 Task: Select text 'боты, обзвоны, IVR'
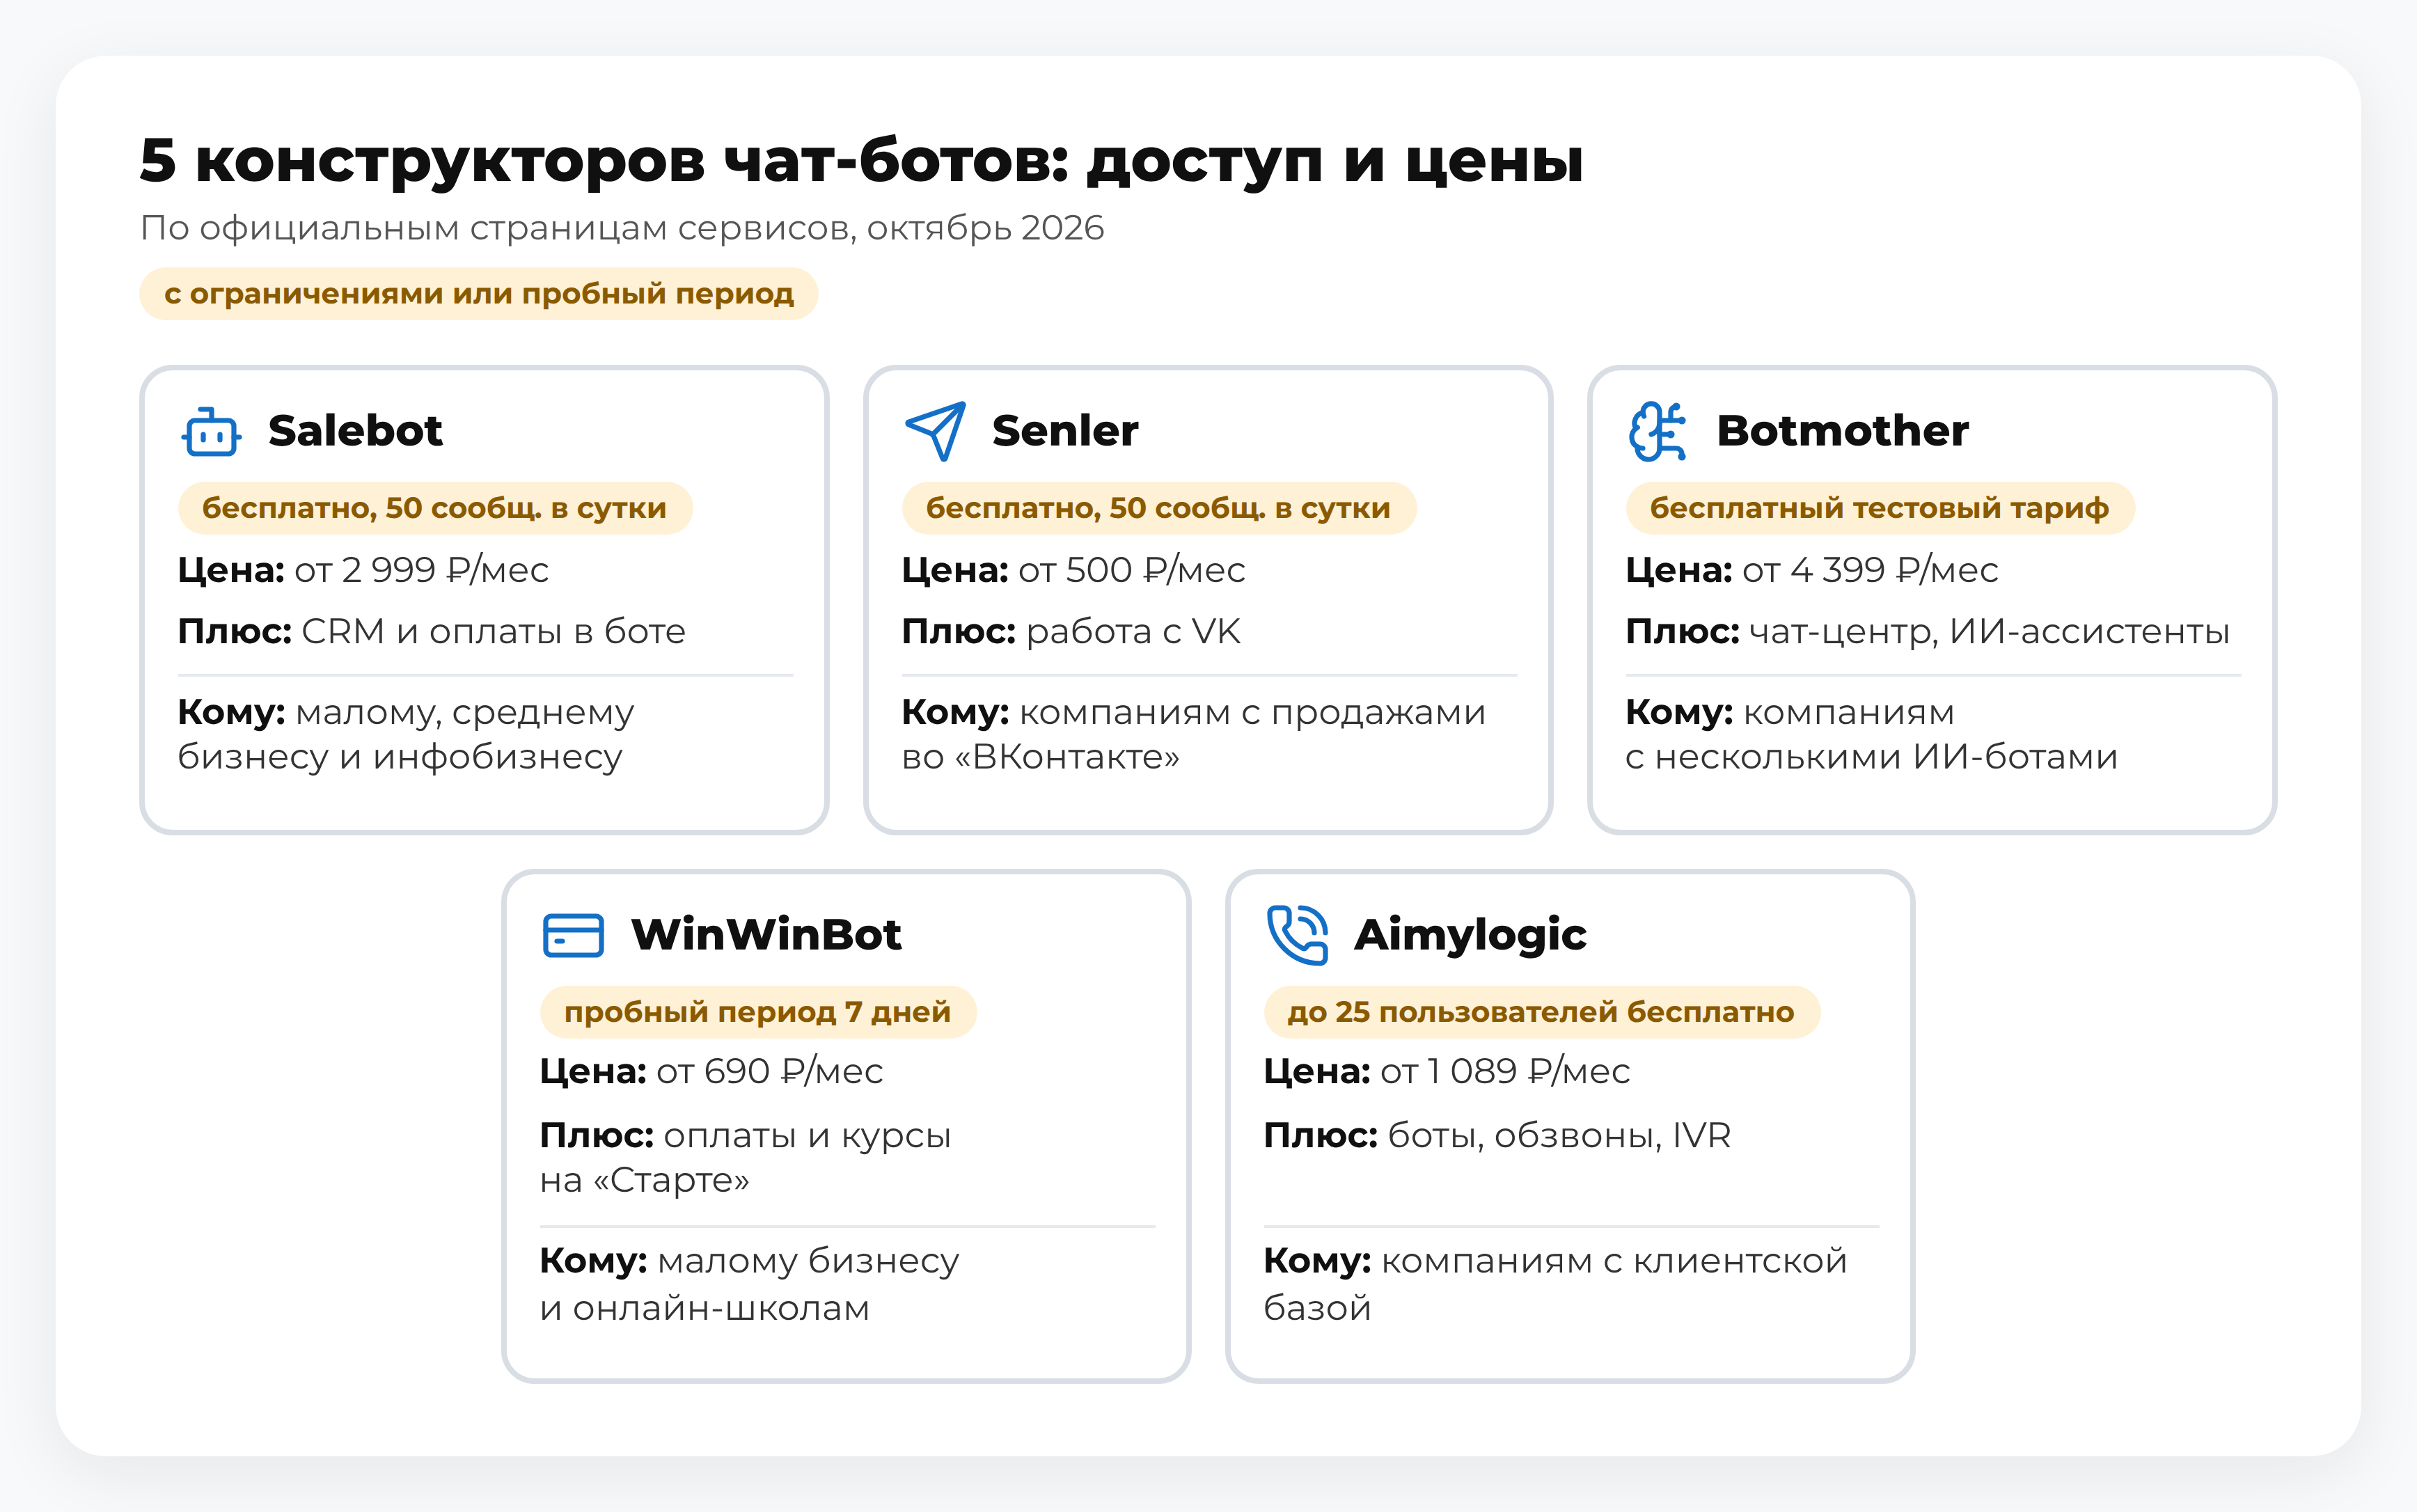[x=1559, y=1136]
